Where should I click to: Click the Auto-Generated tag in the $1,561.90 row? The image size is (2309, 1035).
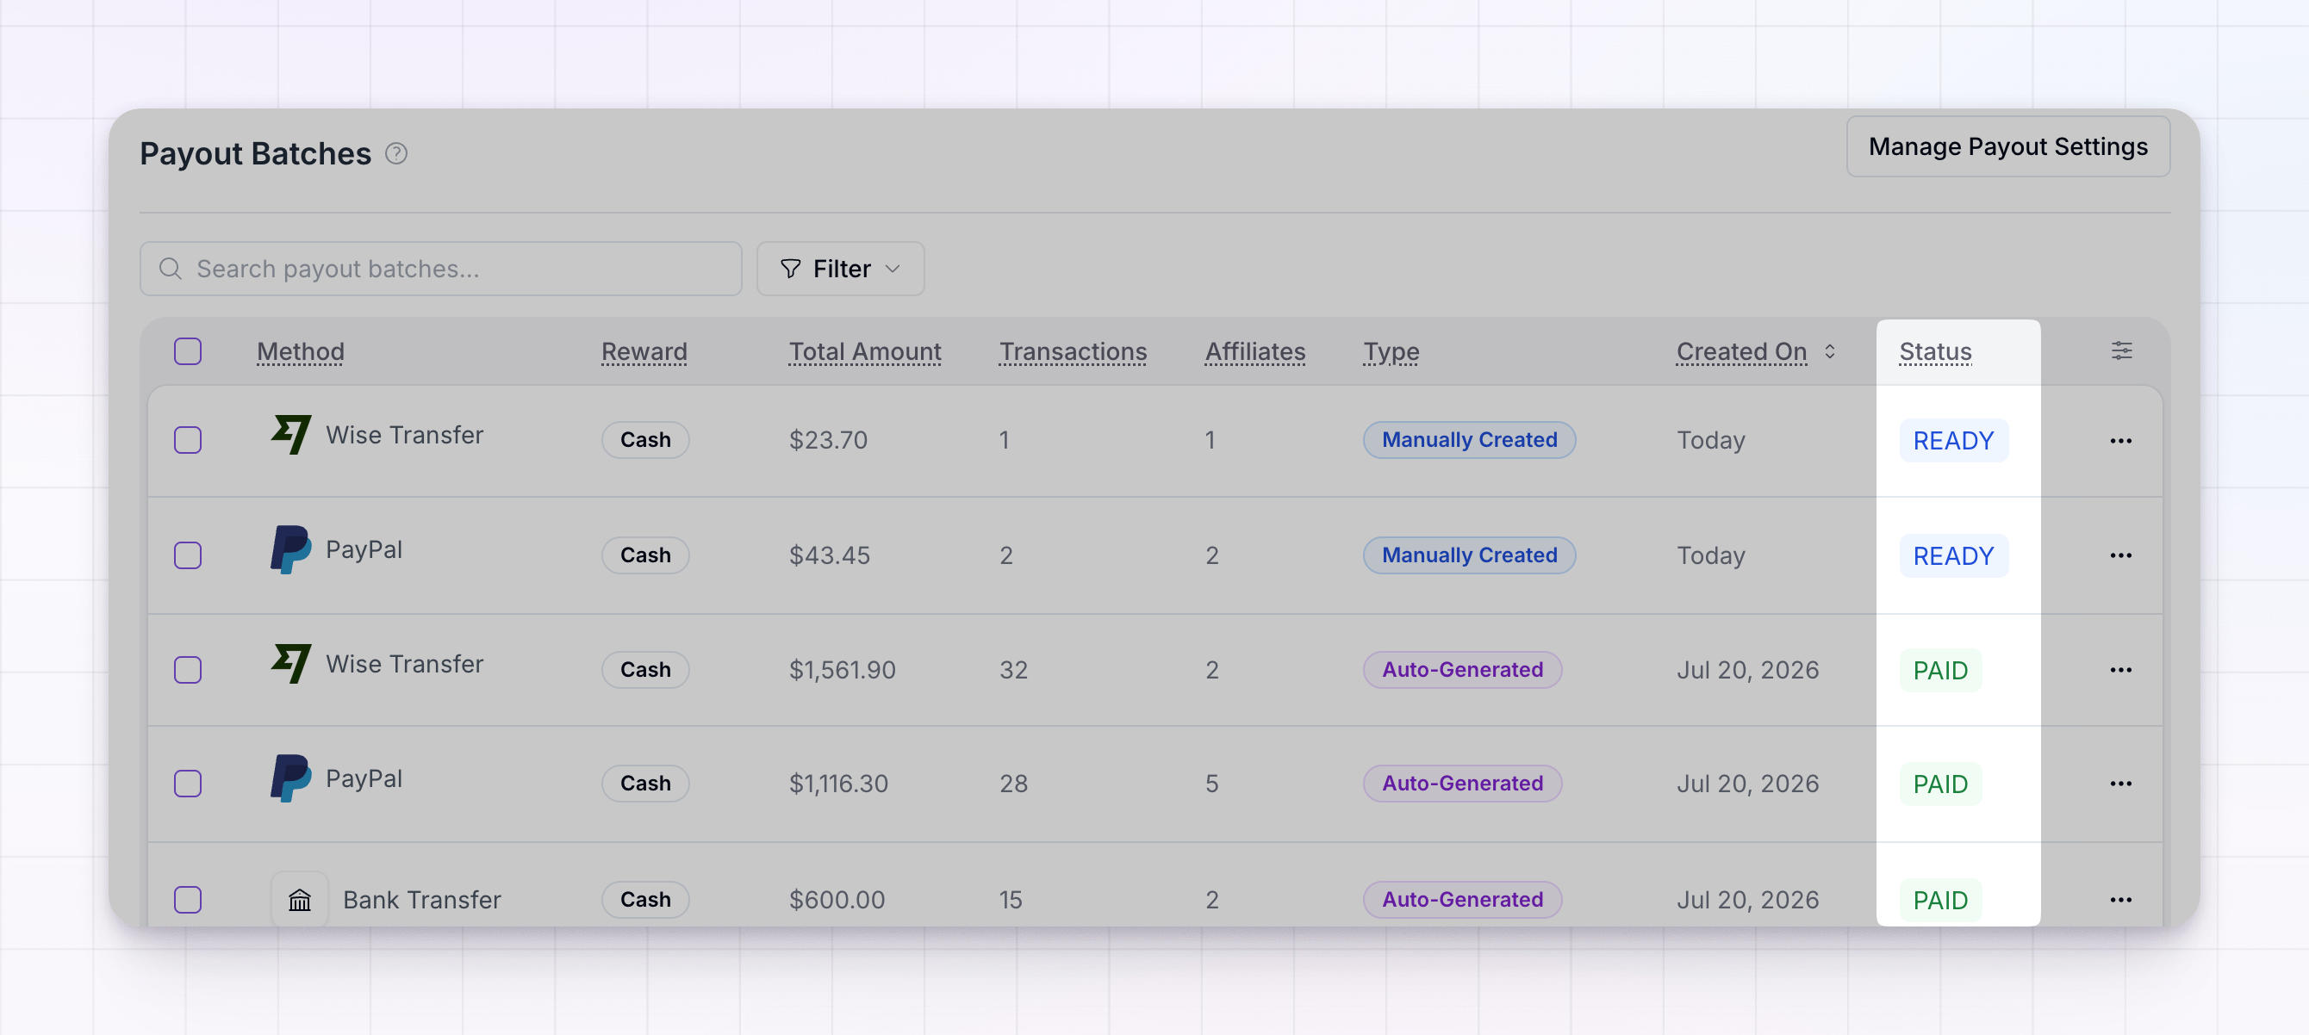click(1462, 669)
